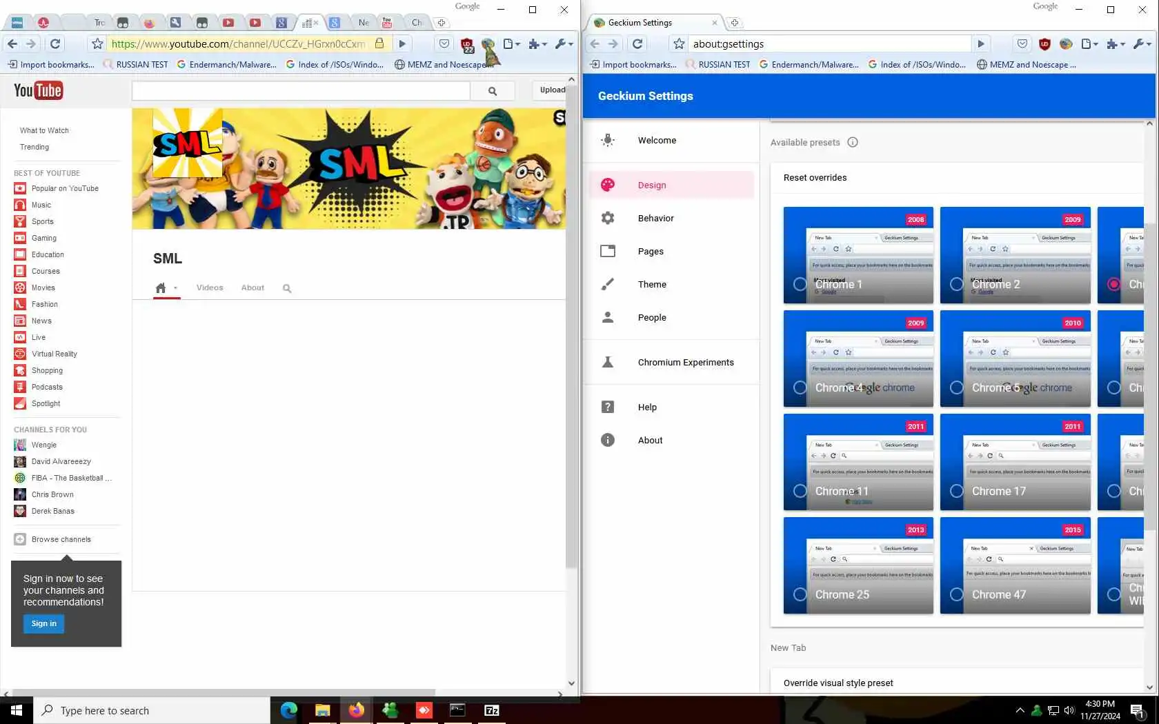The width and height of the screenshot is (1159, 724).
Task: Click the Go arrow beside the YouTube address bar
Action: tap(402, 43)
